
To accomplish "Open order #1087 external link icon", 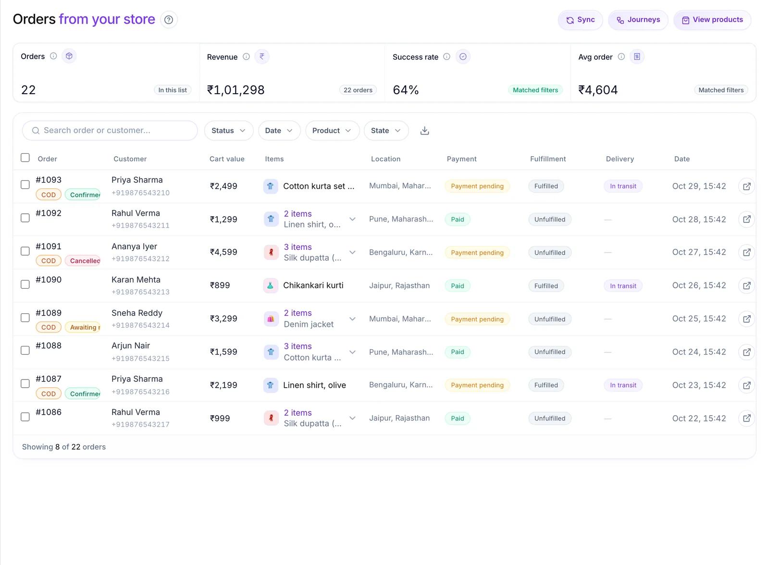I will pos(746,385).
